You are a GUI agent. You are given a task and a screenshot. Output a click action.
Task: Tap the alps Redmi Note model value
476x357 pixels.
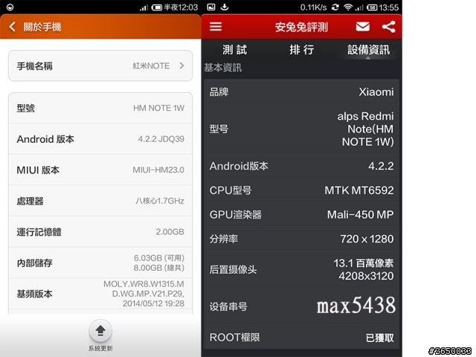click(365, 129)
